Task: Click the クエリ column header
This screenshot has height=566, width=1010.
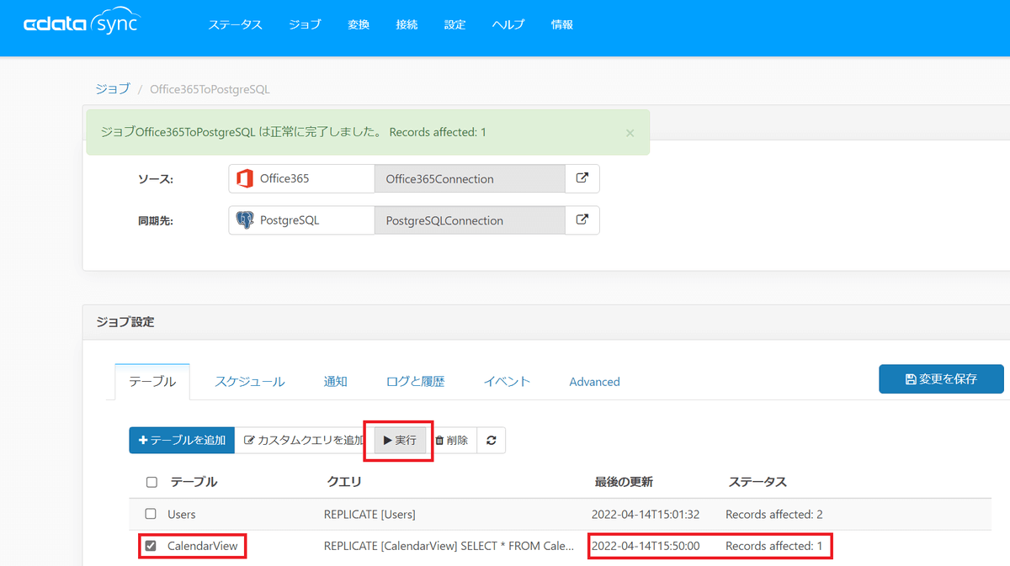Action: coord(344,482)
